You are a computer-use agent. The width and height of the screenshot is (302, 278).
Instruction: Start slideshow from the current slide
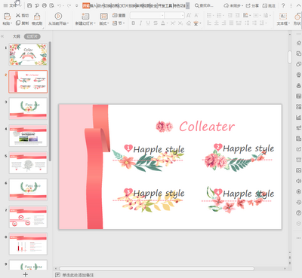(58, 19)
